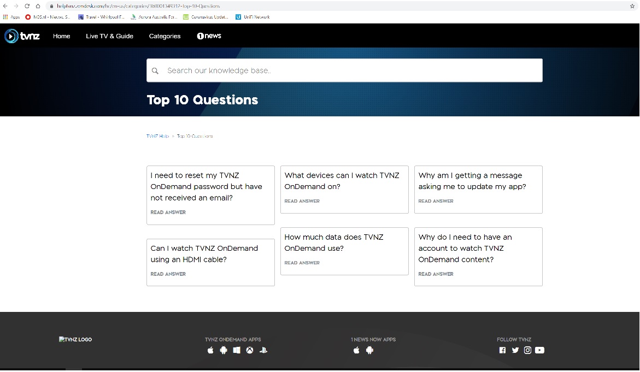Click the TVNZ logo in the header
640x372 pixels.
click(x=22, y=36)
